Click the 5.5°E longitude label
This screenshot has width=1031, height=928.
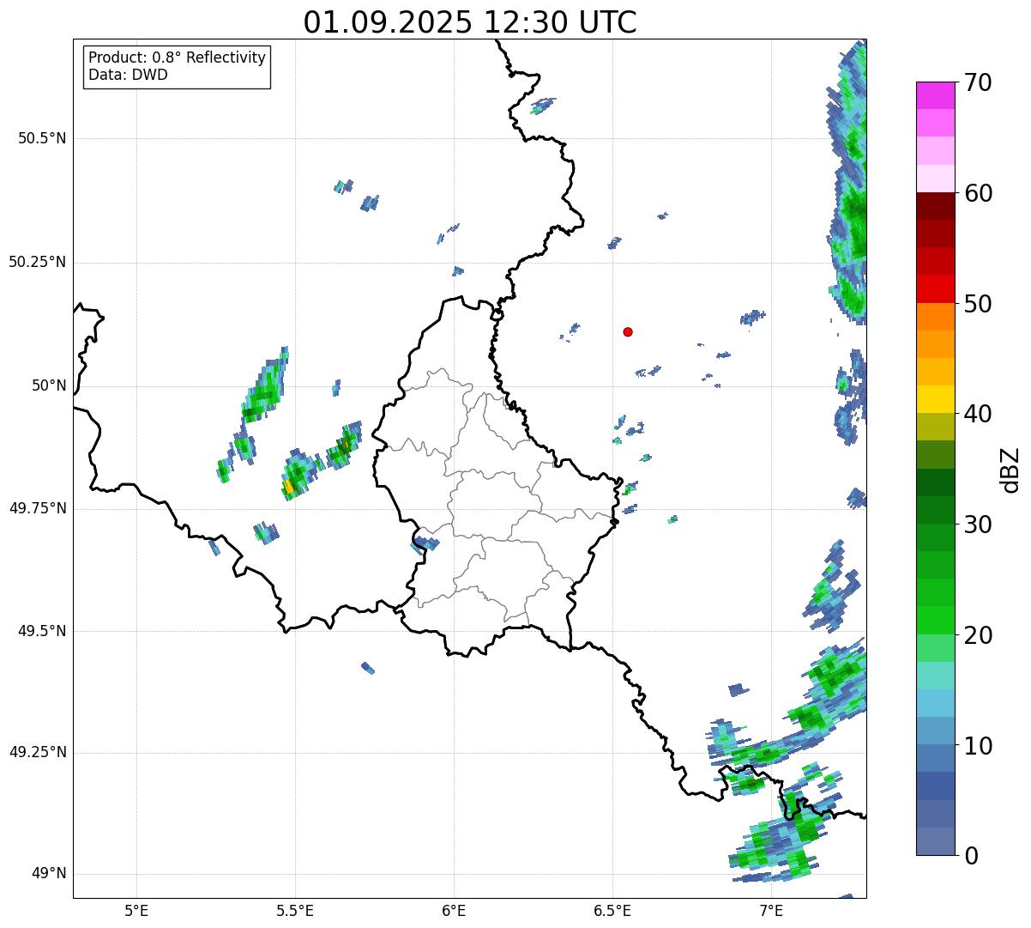coord(295,910)
